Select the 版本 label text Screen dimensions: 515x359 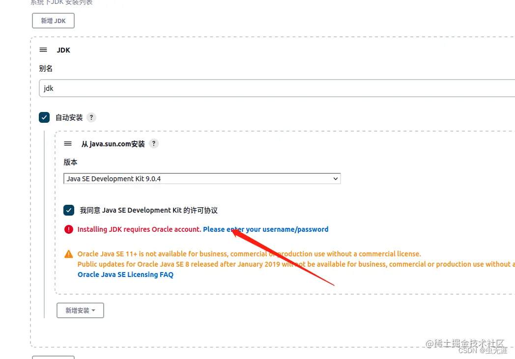point(71,162)
